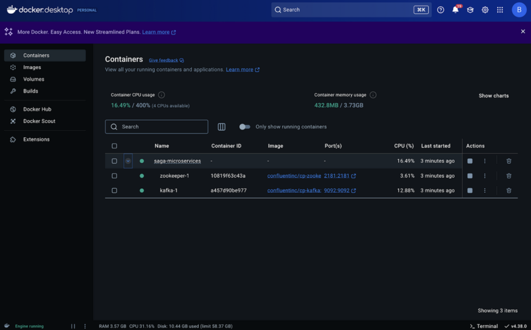Click the Docker Desktop whale logo

(12, 9)
